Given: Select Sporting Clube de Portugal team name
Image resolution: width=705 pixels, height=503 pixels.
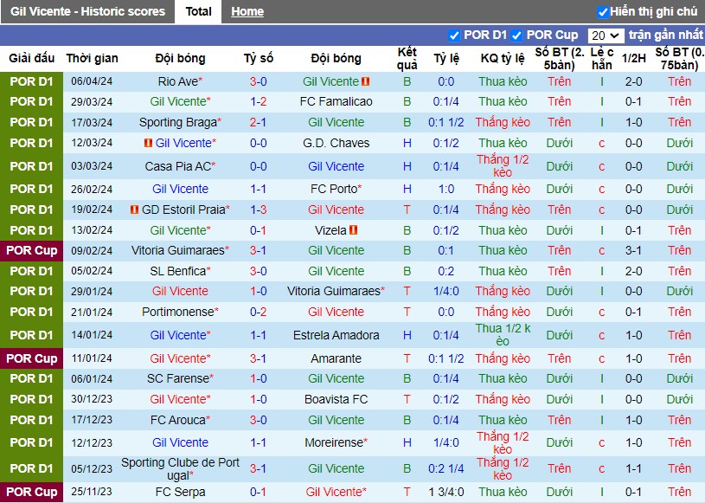Looking at the screenshot, I should [180, 469].
